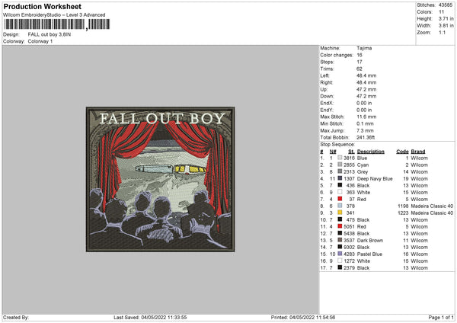This screenshot has width=457, height=323.
Task: Select the Dark Brown swatch in row 13
Action: 340,240
